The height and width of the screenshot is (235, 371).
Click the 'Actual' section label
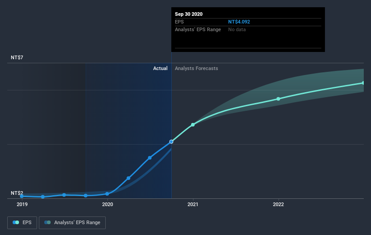click(x=160, y=68)
